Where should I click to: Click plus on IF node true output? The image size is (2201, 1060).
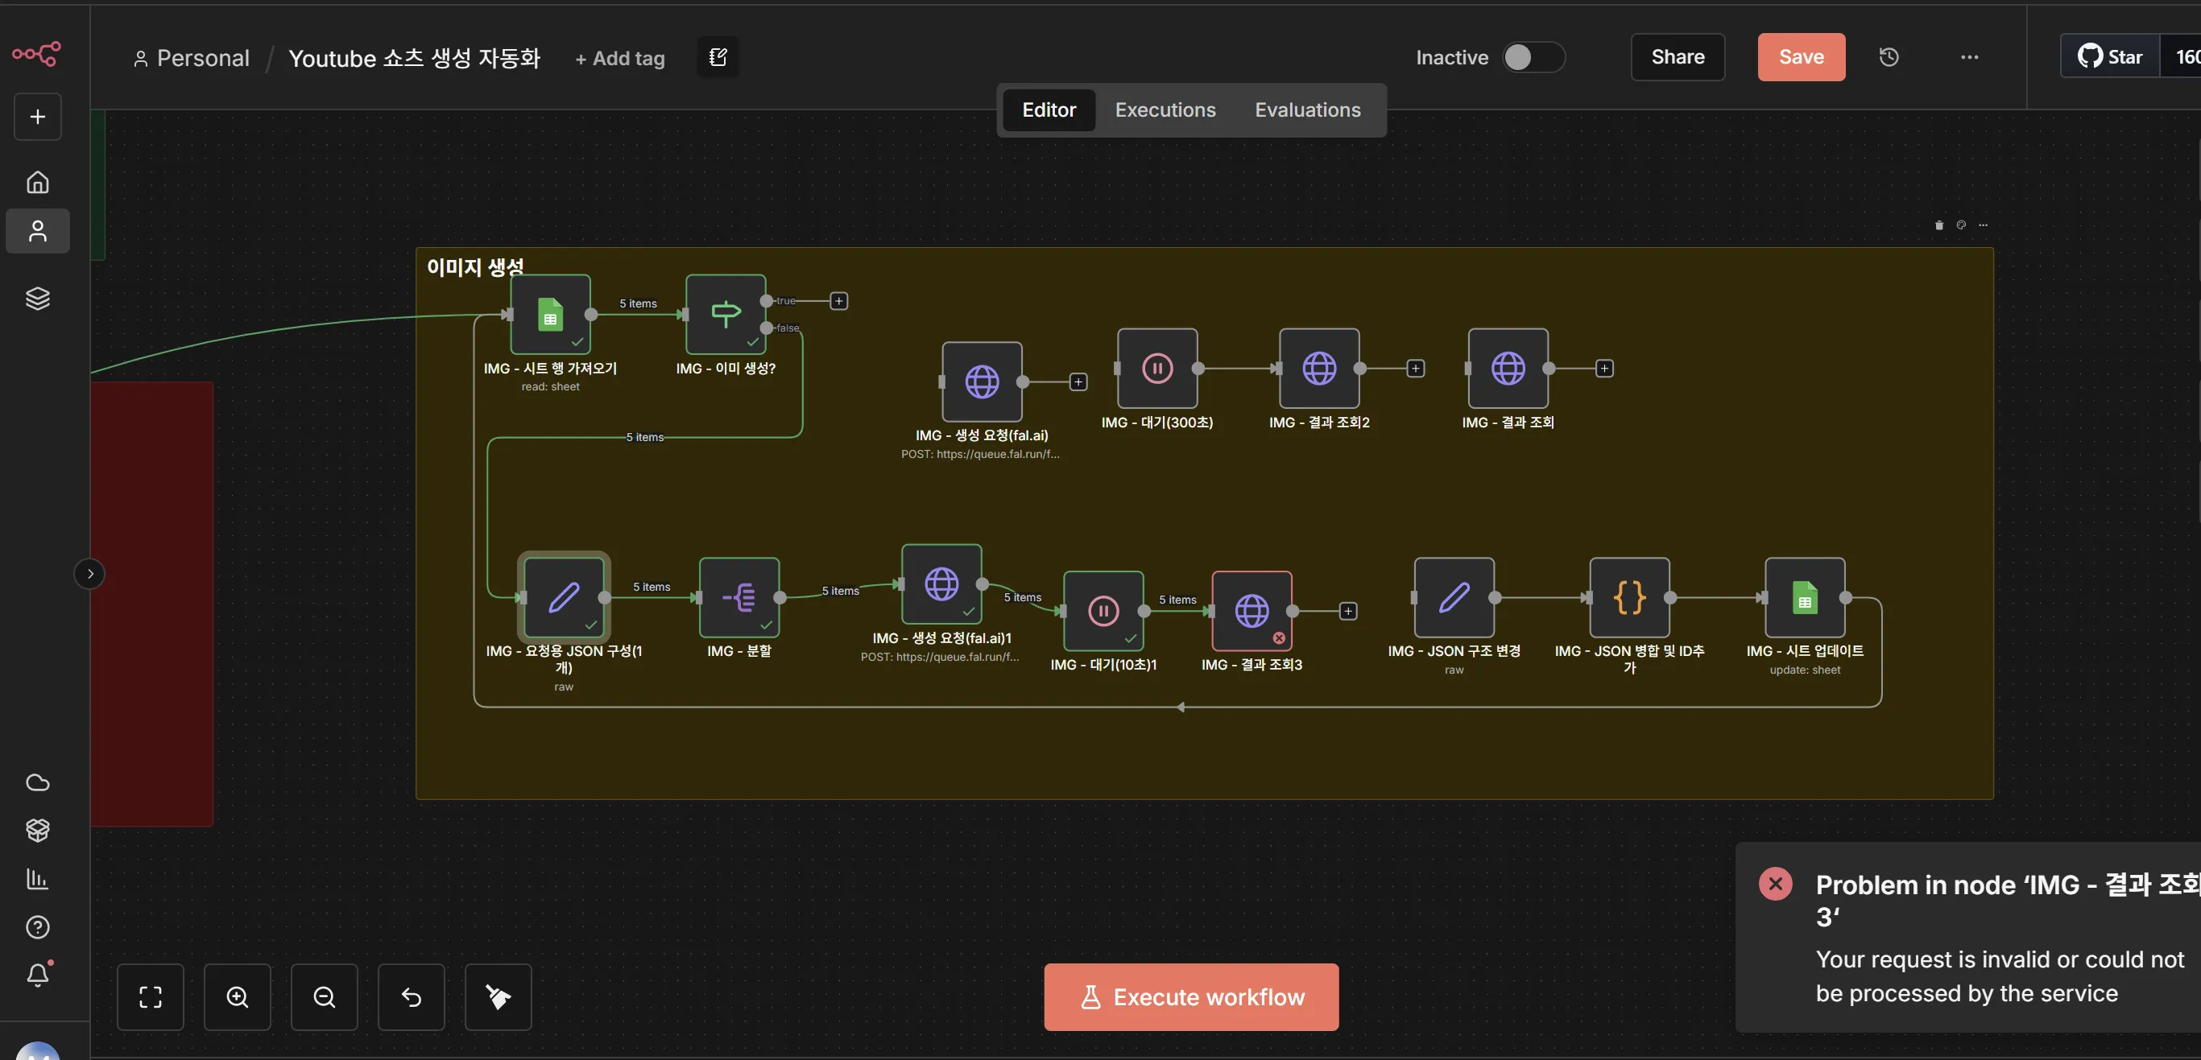839,301
